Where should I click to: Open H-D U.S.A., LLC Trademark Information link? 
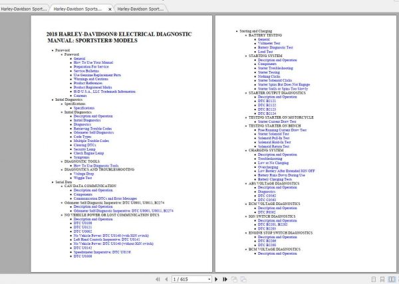pyautogui.click(x=104, y=92)
